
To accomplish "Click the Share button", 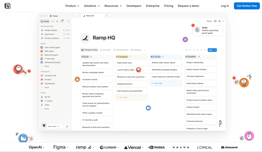I will 209,21.
